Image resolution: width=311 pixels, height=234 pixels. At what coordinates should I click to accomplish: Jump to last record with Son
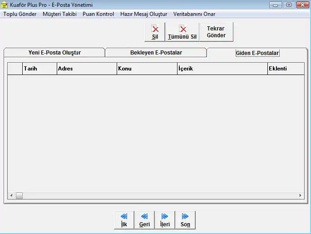click(x=185, y=220)
